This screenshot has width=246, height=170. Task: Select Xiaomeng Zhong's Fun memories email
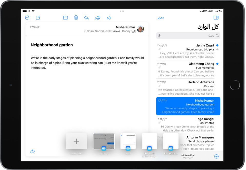[x=188, y=69]
